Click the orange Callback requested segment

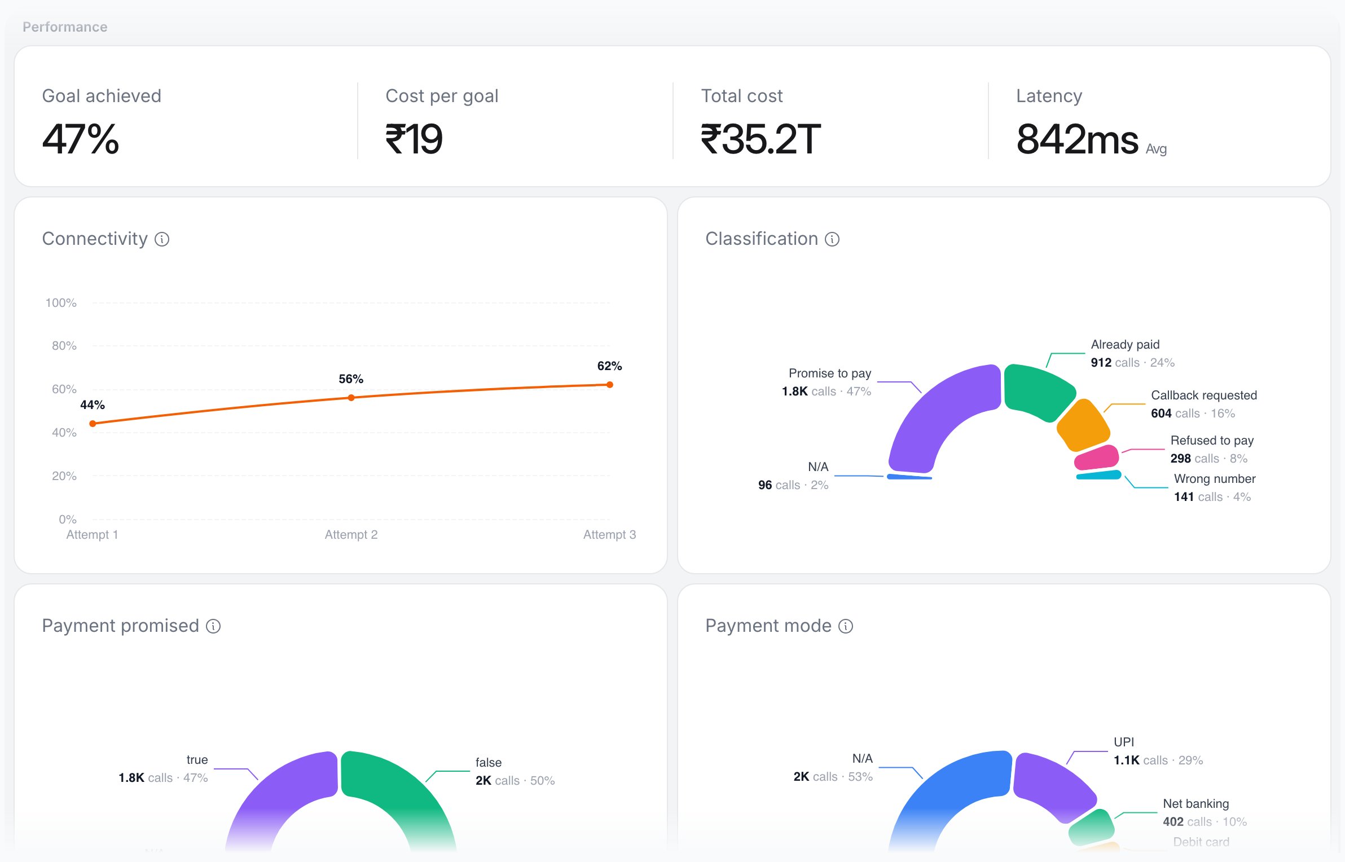pyautogui.click(x=1083, y=425)
